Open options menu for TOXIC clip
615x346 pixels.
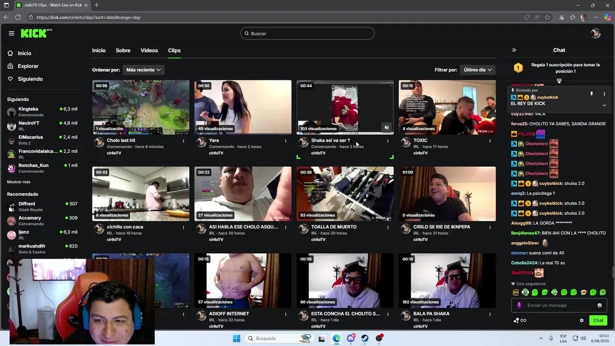490,141
